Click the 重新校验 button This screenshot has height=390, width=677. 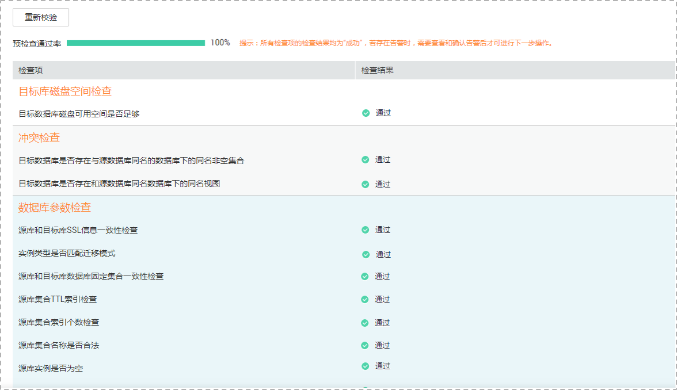tap(41, 17)
